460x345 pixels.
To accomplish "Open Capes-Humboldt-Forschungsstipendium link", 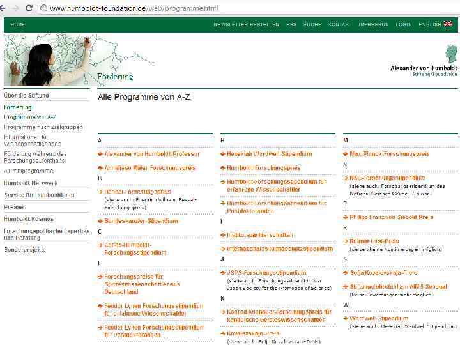I will (x=135, y=249).
